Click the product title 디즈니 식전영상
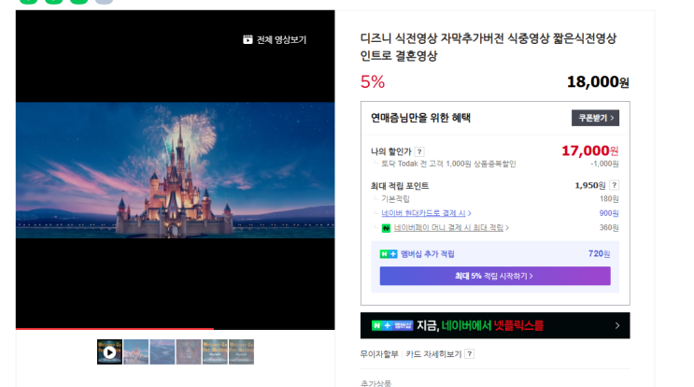Viewport: 694px width, 387px height. click(x=489, y=47)
